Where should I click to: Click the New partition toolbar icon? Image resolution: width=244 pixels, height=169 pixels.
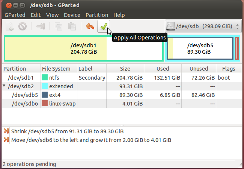coord(9,26)
